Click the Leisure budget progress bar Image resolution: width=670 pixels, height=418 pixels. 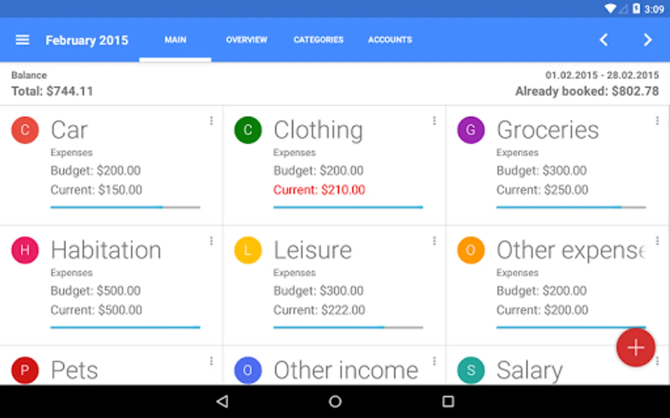348,327
